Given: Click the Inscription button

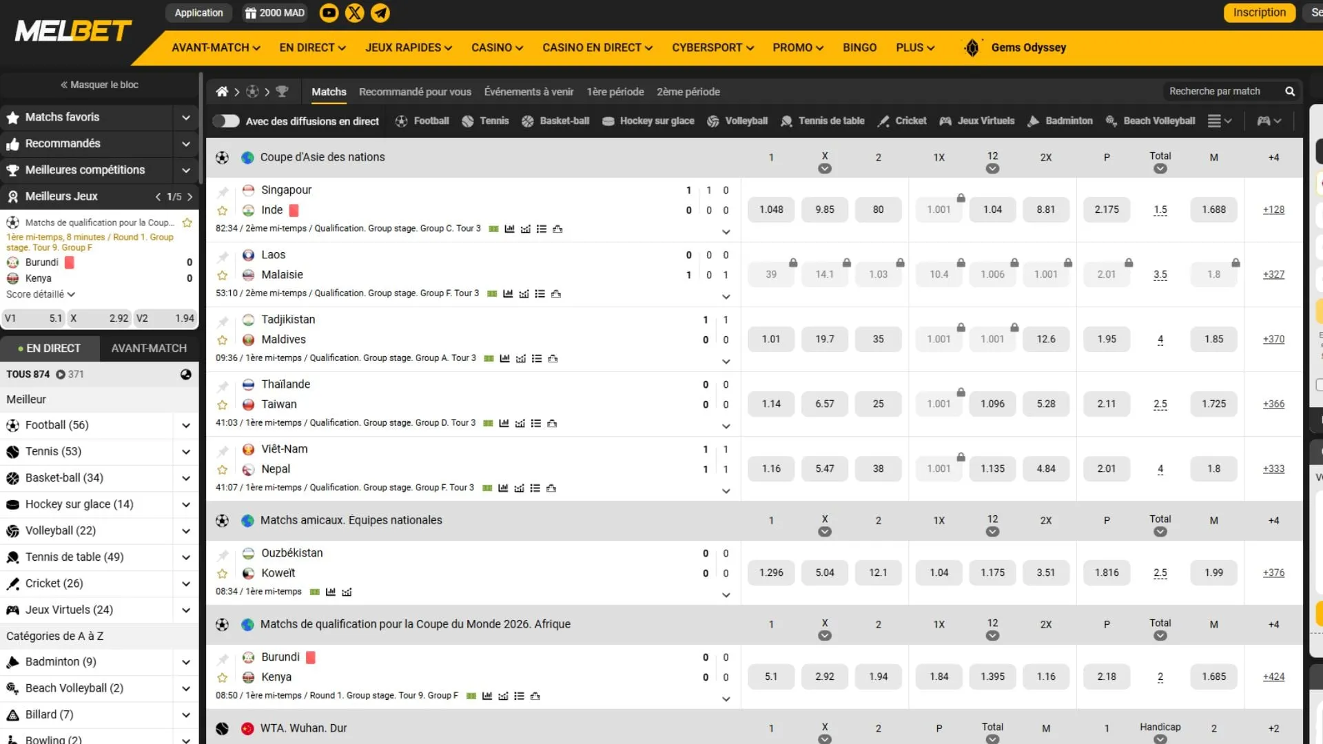Looking at the screenshot, I should [x=1259, y=12].
